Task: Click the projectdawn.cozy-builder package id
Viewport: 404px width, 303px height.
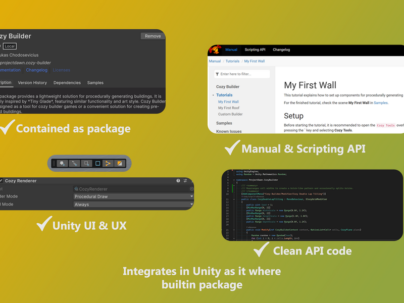Action: (x=25, y=63)
